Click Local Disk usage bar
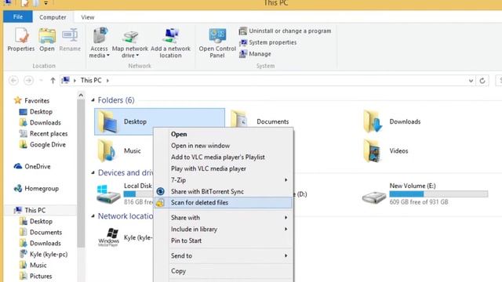 139,193
